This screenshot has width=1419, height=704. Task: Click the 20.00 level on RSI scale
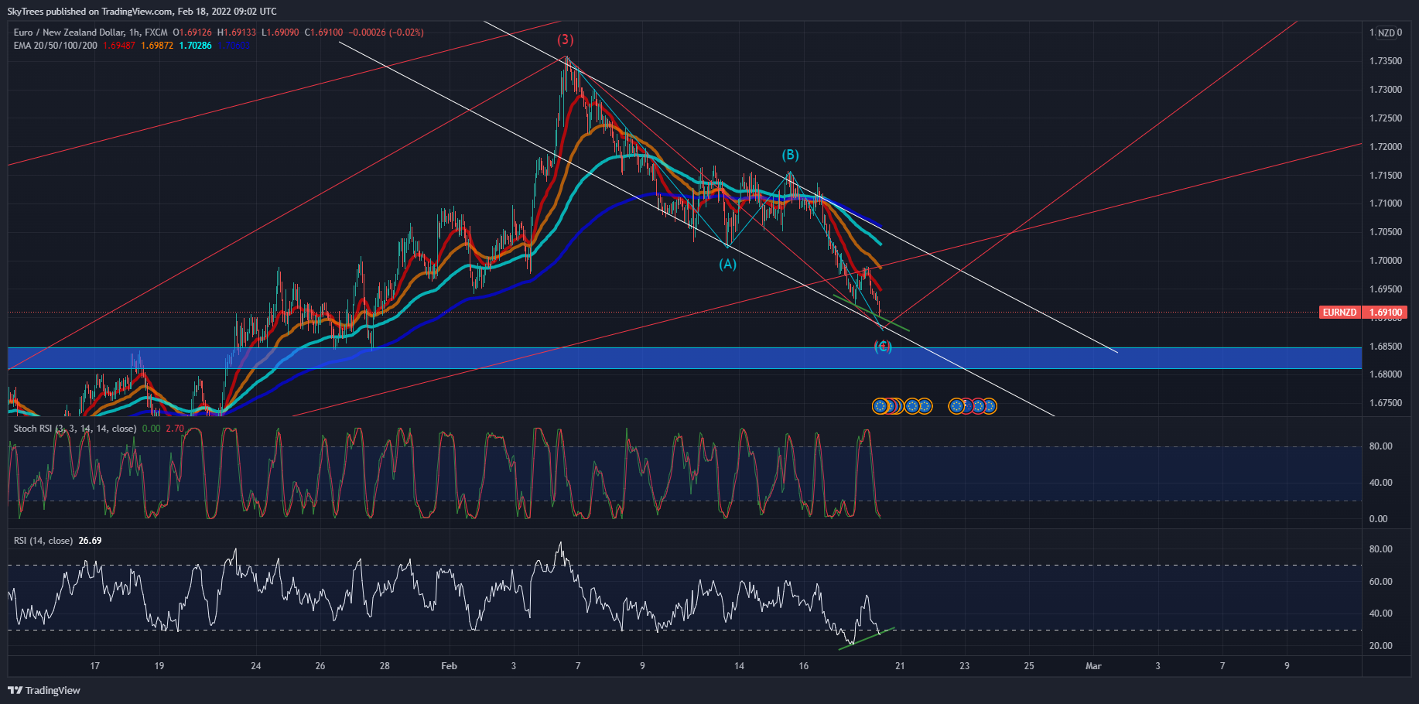point(1380,646)
